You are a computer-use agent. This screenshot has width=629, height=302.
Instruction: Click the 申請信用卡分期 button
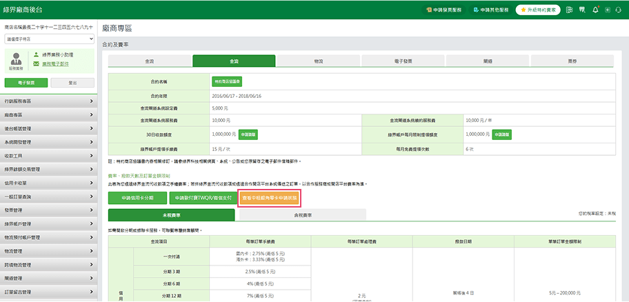(x=137, y=197)
